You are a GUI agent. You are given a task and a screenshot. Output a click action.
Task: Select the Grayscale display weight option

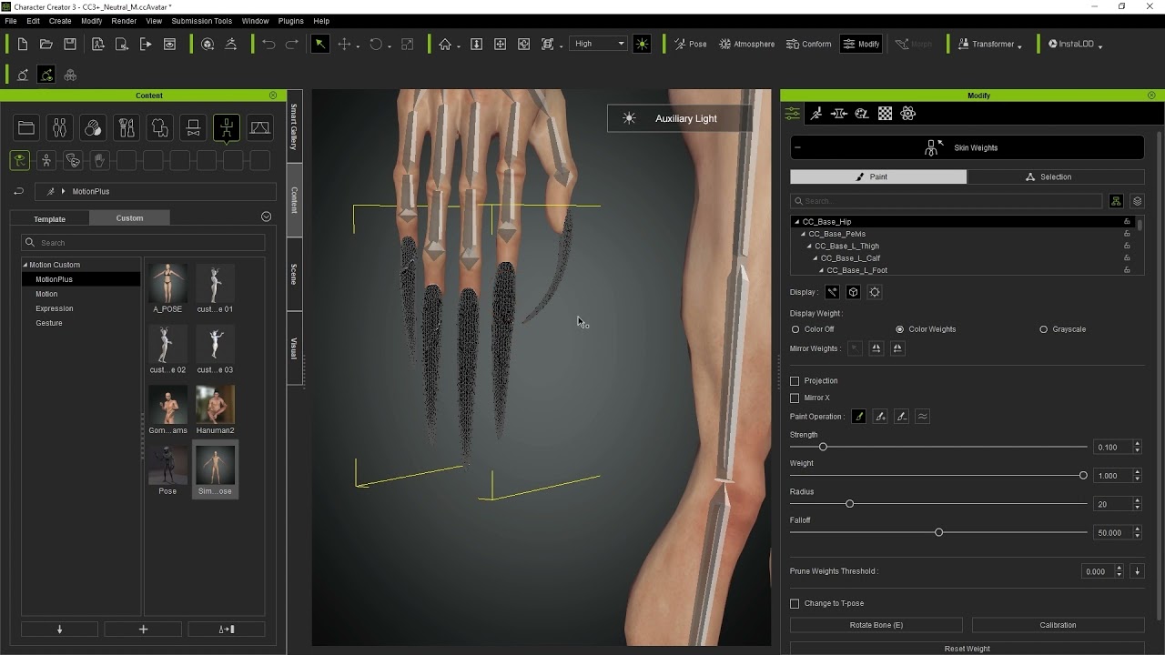tap(1043, 329)
